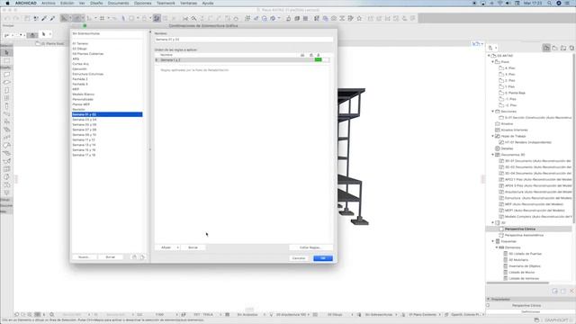Click the green fill swatch of the Semana 1 y 2 rule
This screenshot has width=576, height=324.
pyautogui.click(x=318, y=60)
